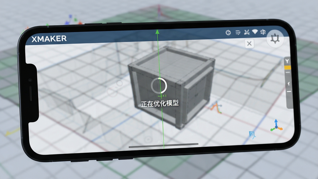Tap the Wi-Fi status icon in header
Image resolution: width=318 pixels, height=179 pixels.
pyautogui.click(x=255, y=32)
